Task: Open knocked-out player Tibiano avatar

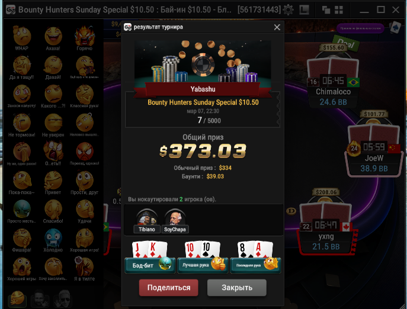Action: coord(147,221)
